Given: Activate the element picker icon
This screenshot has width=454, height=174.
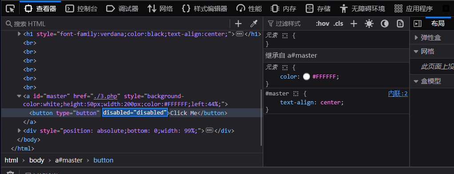Looking at the screenshot, I should pyautogui.click(x=10, y=9).
